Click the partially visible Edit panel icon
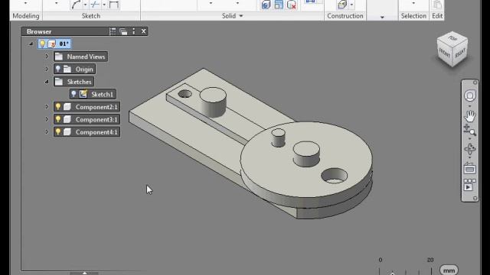This screenshot has height=275, width=490. click(437, 5)
